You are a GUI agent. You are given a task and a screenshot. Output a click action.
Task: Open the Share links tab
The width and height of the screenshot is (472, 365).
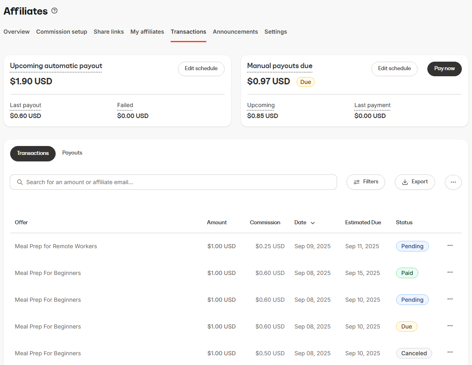[x=108, y=32]
